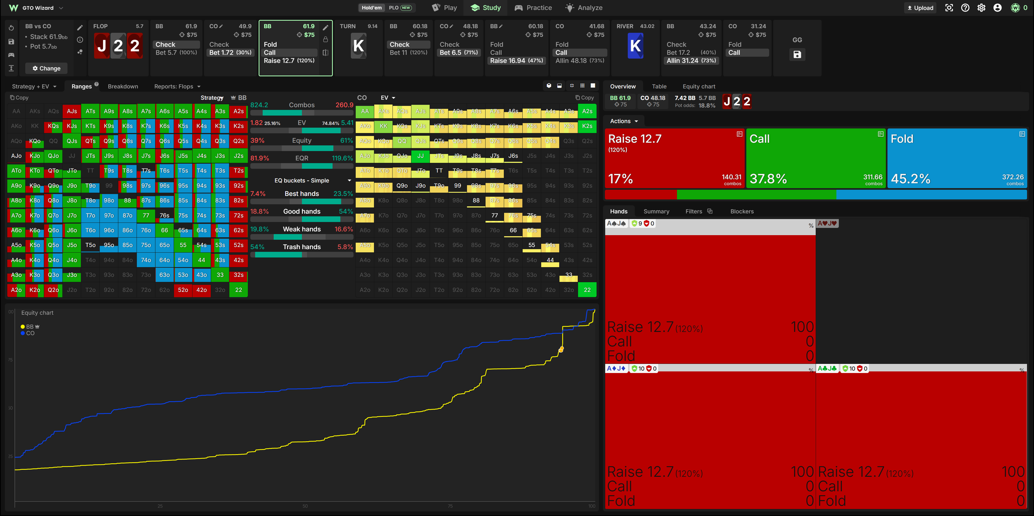Image resolution: width=1034 pixels, height=516 pixels.
Task: Open the help question mark icon
Action: 965,8
